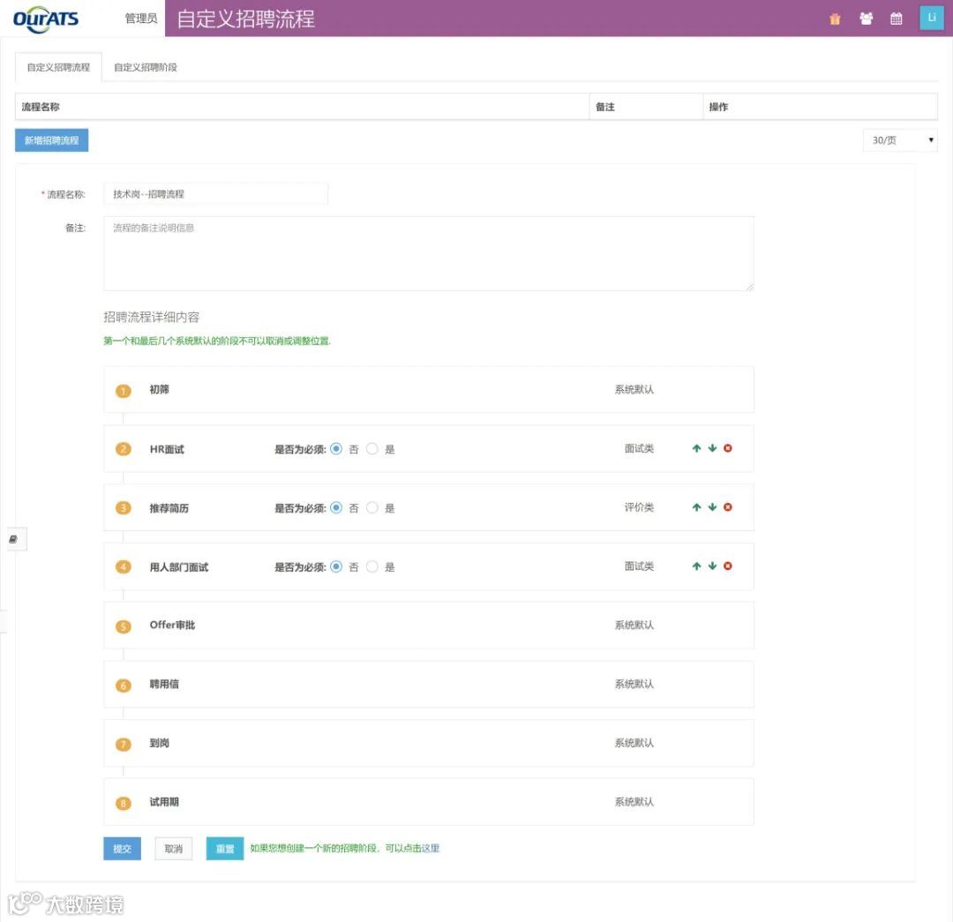
Task: Open the Li user avatar menu
Action: pyautogui.click(x=931, y=18)
